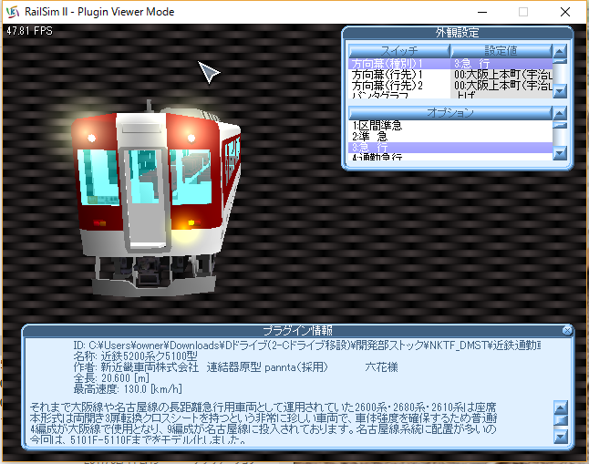589x464 pixels.
Task: Click the ID file path text
Action: [x=306, y=345]
